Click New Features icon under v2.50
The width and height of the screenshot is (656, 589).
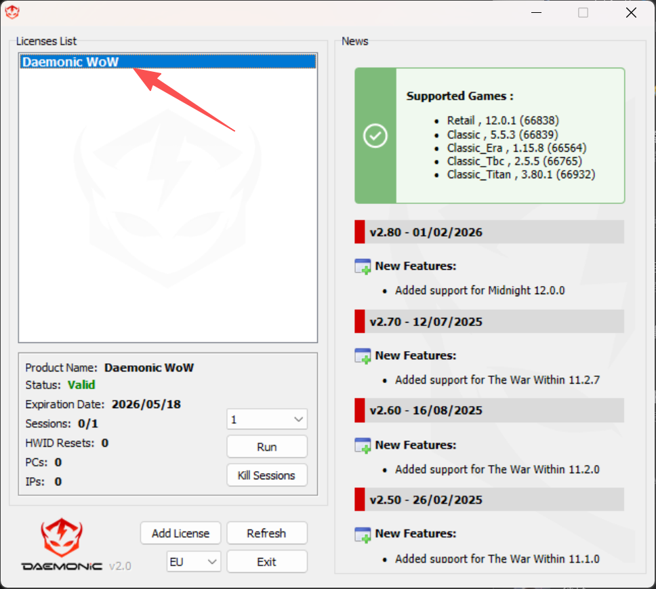[x=363, y=534]
